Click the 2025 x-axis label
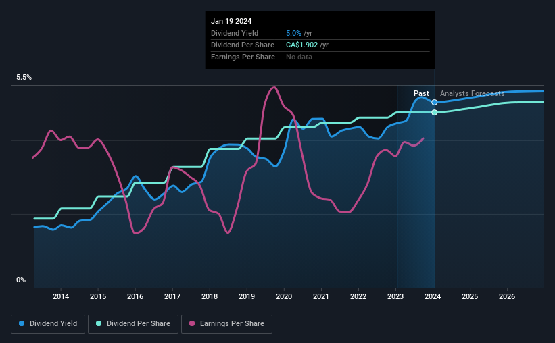 tap(470, 296)
